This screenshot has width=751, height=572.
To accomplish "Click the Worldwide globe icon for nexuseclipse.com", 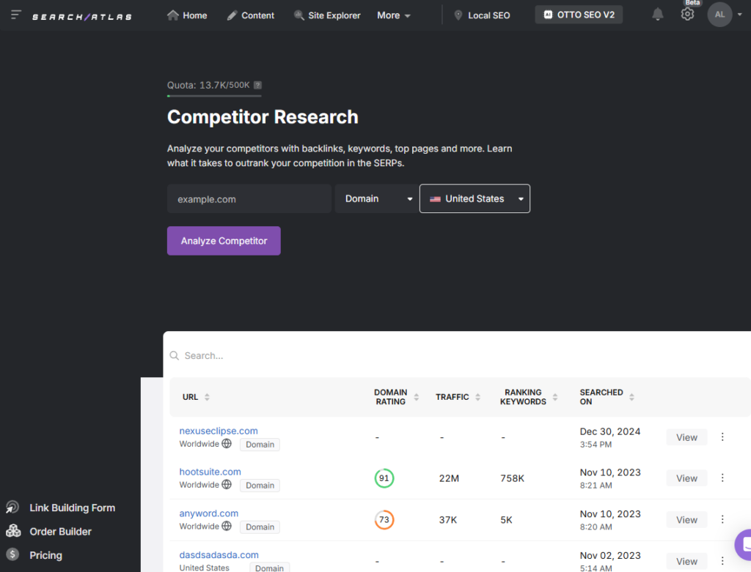I will [x=227, y=443].
